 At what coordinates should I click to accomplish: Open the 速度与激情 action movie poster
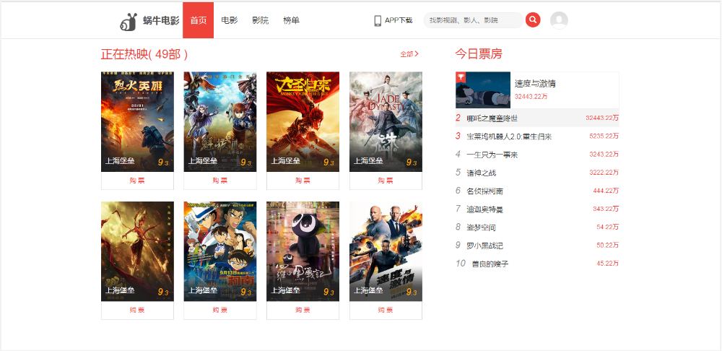coord(386,251)
